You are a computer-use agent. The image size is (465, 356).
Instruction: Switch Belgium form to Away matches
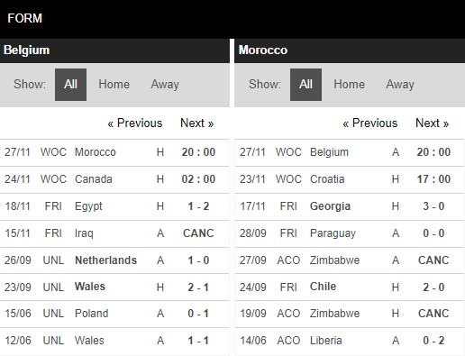[165, 85]
